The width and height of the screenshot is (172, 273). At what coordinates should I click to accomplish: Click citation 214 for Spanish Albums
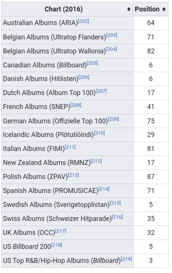pos(104,189)
